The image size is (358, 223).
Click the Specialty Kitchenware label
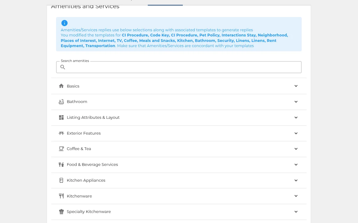pos(89,212)
